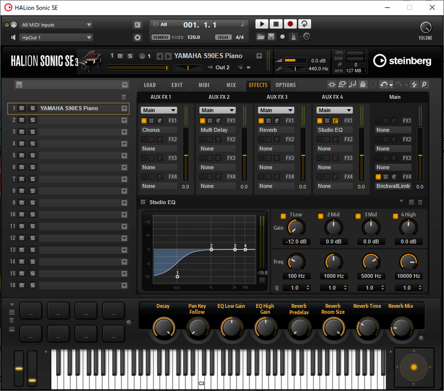Screen dimensions: 444x391
Task: Load next program with right arrow
Action: (x=168, y=57)
